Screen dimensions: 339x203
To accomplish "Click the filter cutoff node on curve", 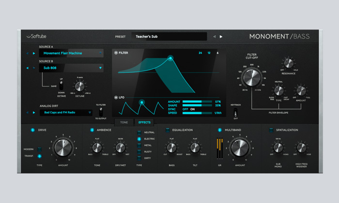I will click(x=170, y=58).
